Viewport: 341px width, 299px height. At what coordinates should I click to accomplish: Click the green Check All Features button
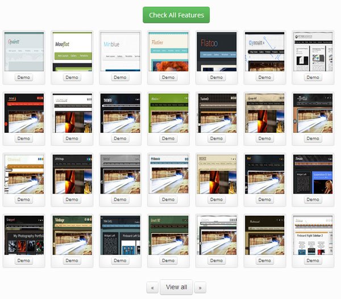(176, 15)
